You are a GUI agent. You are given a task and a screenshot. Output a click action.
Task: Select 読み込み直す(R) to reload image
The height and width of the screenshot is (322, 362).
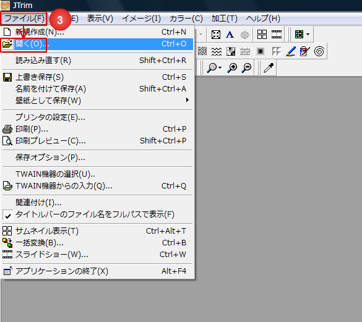(97, 61)
